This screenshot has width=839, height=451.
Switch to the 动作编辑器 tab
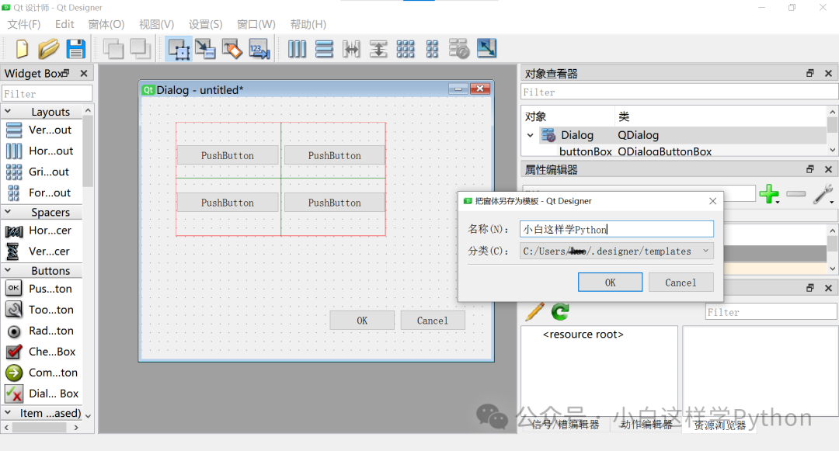pos(646,425)
